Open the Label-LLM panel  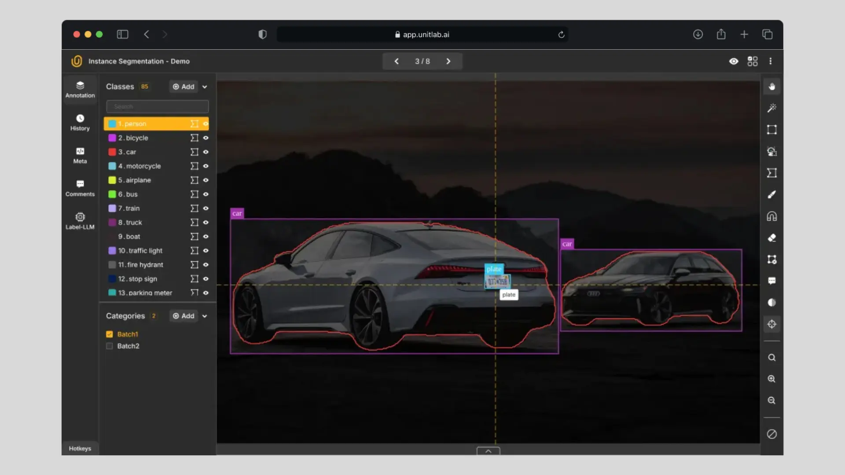(x=80, y=221)
